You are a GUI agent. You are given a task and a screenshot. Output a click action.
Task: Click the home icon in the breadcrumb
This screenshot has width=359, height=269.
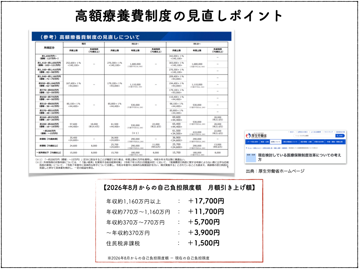click(x=246, y=148)
